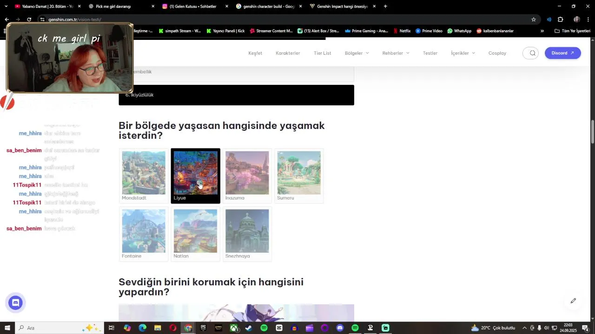Open Prime Video bookmark
The width and height of the screenshot is (595, 334).
[429, 31]
